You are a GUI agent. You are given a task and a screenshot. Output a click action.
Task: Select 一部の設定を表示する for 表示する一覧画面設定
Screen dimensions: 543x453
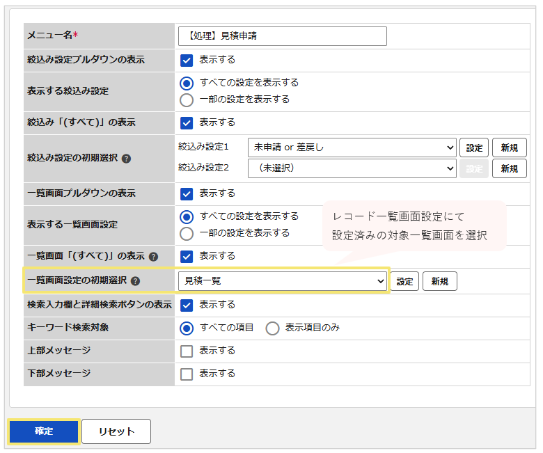pyautogui.click(x=187, y=234)
